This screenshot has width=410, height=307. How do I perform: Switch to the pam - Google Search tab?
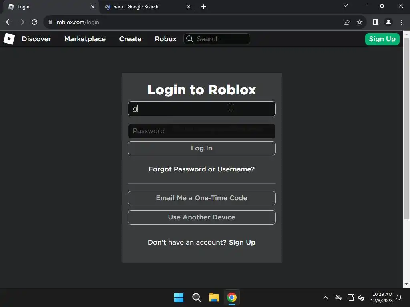[147, 7]
